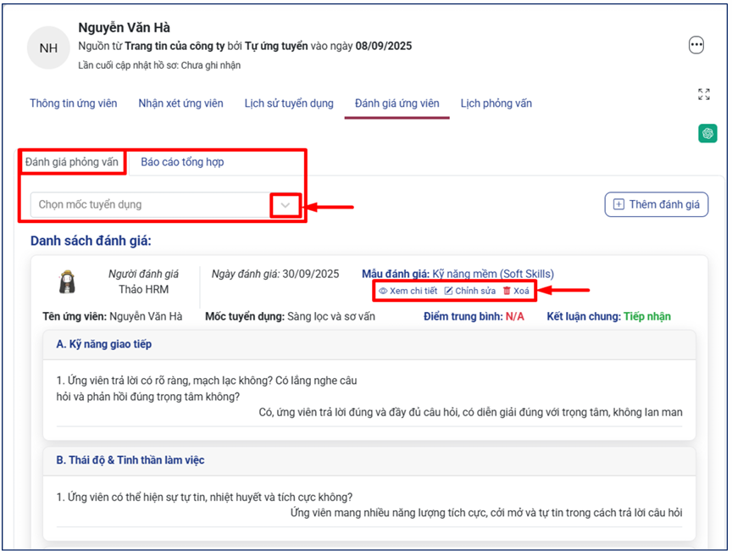
Task: Click the fullscreen expand icon
Action: [x=703, y=94]
